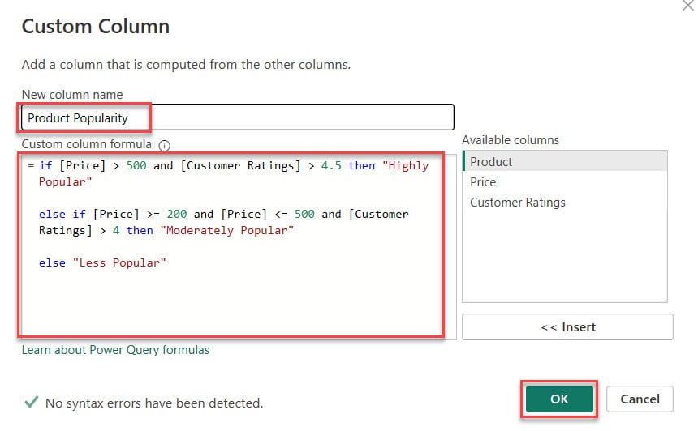Close the Custom Column dialog
The image size is (698, 431).
coord(688,6)
